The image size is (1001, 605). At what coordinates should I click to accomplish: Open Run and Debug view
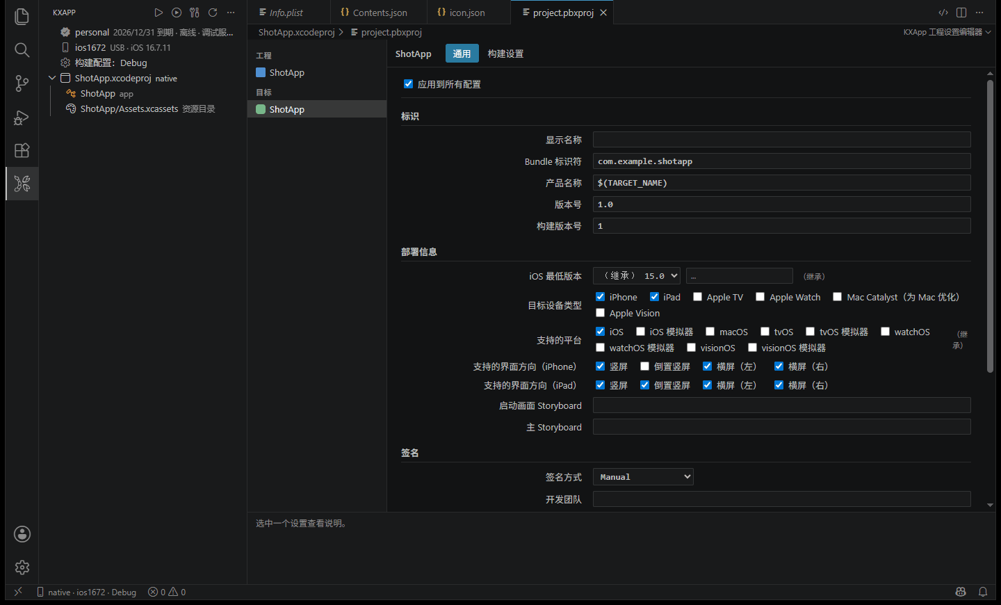(22, 117)
